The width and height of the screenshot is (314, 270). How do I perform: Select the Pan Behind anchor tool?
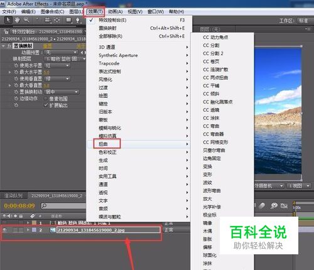coord(57,20)
